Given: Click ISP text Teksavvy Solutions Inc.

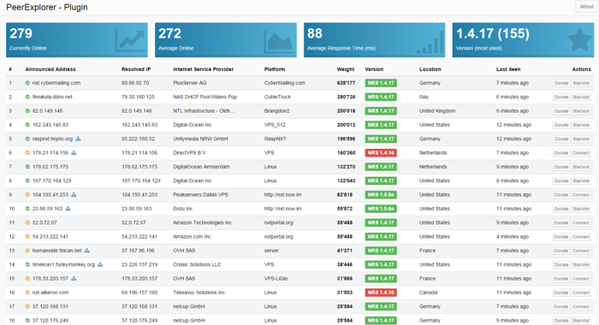Looking at the screenshot, I should (x=199, y=292).
